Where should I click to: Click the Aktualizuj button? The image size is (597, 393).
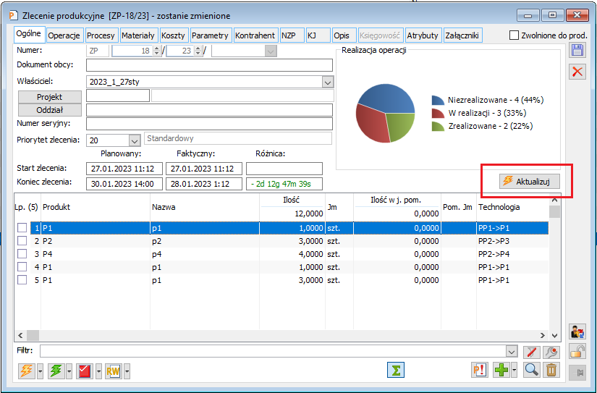click(530, 182)
